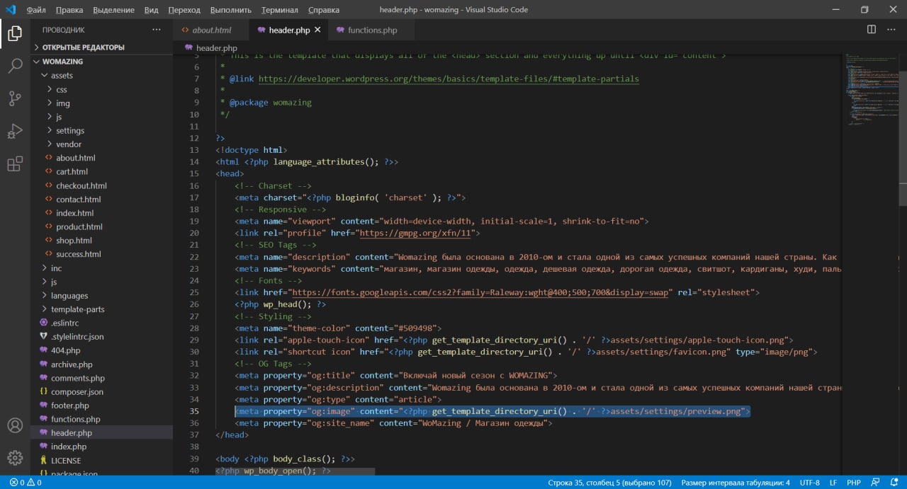The height and width of the screenshot is (489, 907).
Task: Expand the css folder in assets
Action: point(62,89)
